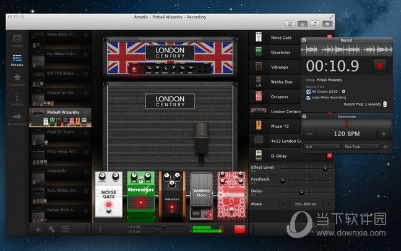This screenshot has height=251, width=401.
Task: Favorite the More Bass In preset star
Action: pyautogui.click(x=85, y=34)
